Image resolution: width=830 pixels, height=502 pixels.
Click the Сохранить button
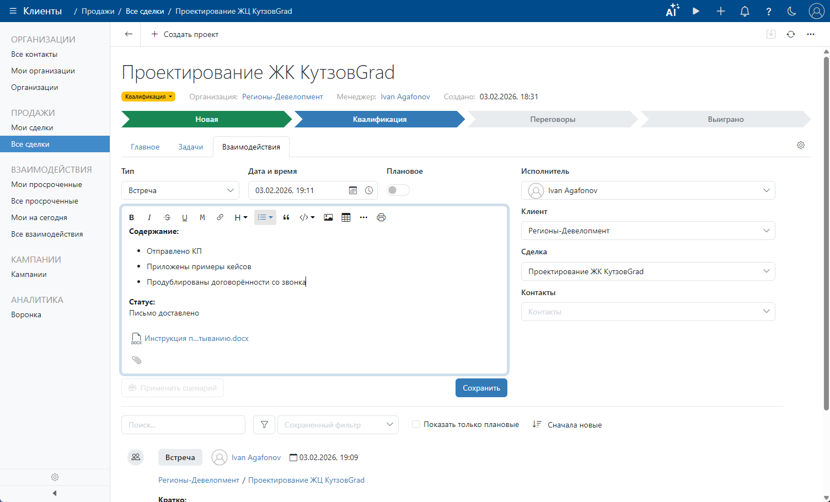[x=481, y=388]
